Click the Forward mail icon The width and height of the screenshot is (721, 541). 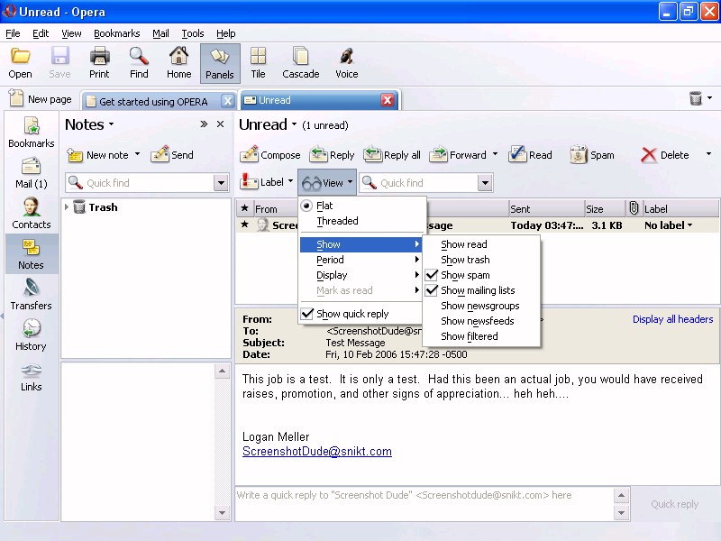tap(460, 155)
